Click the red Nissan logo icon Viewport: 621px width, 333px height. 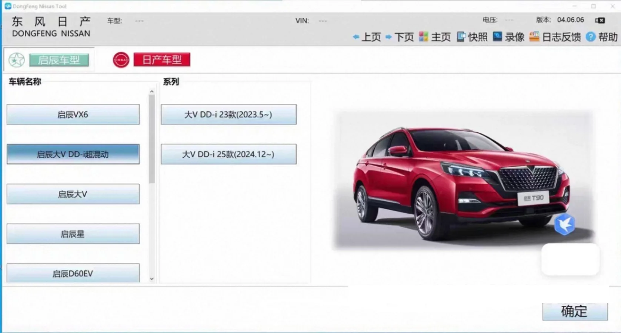click(121, 60)
